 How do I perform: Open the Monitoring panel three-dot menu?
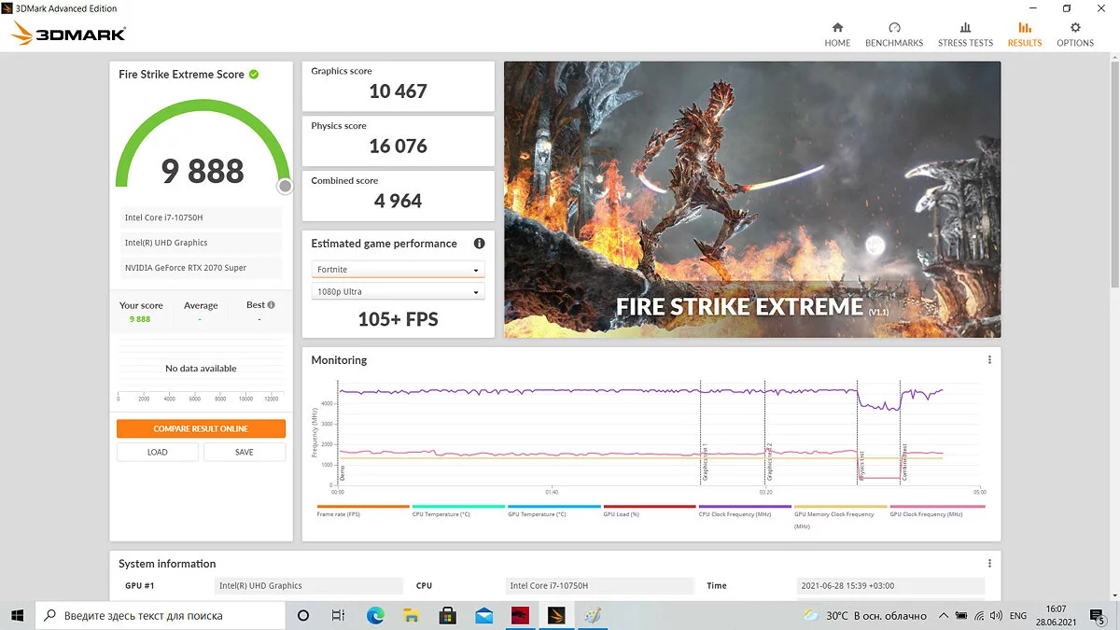[x=989, y=360]
